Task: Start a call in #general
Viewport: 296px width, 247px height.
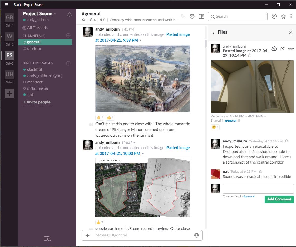Action: click(x=183, y=16)
